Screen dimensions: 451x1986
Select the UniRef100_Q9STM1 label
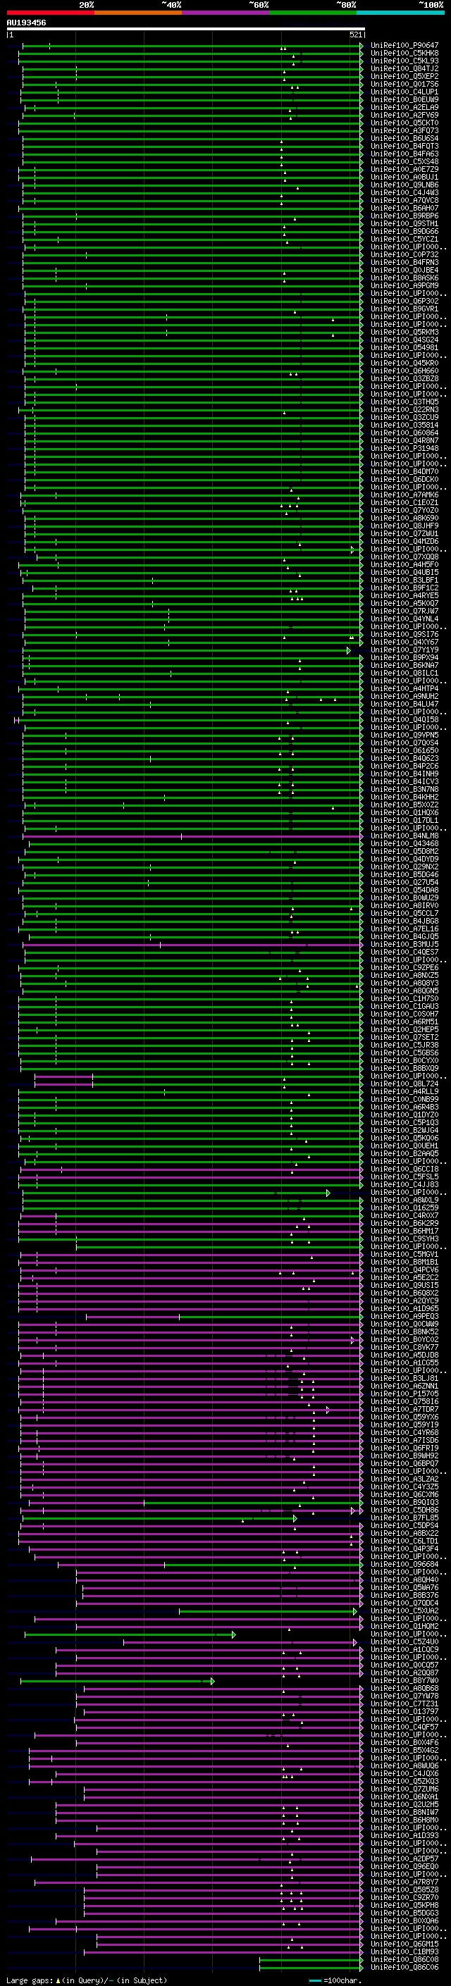pos(404,223)
